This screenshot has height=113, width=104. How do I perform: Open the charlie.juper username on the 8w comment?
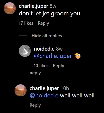click(34, 6)
